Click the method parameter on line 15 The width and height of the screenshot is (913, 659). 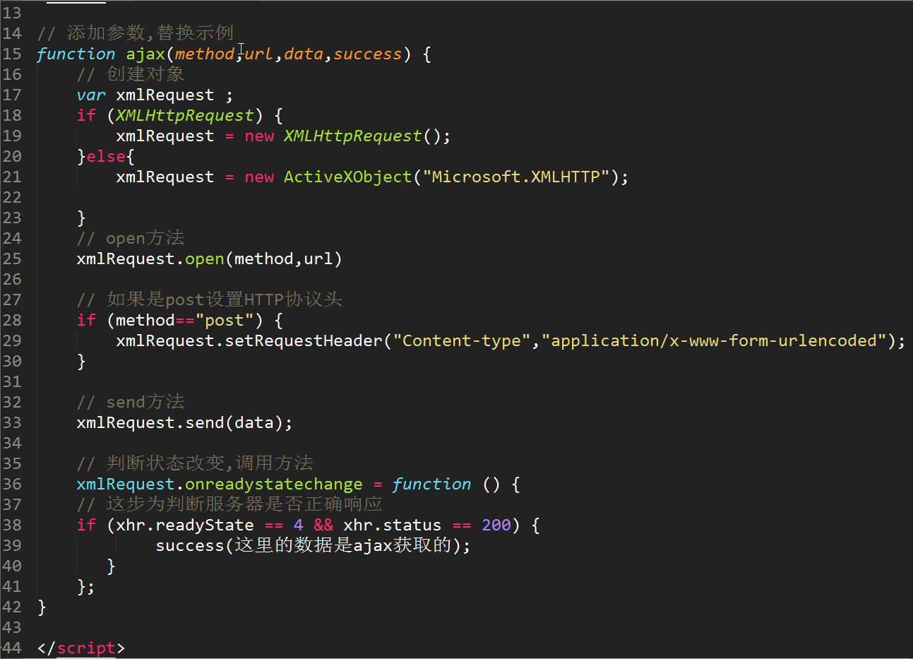(205, 54)
